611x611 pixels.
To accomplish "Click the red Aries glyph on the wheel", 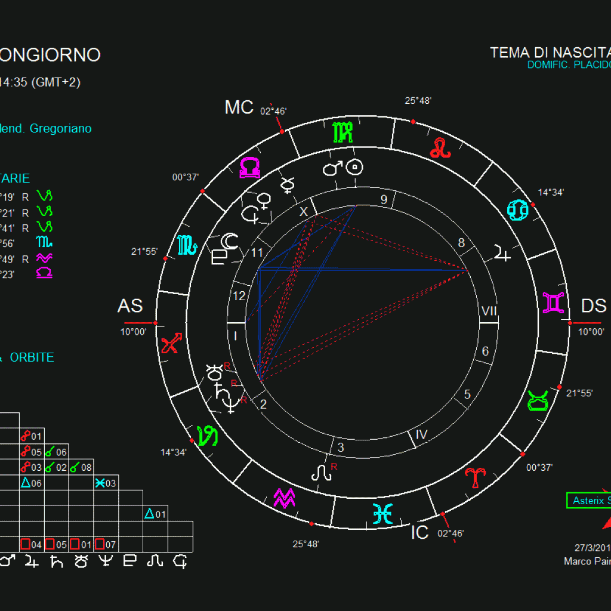I will pyautogui.click(x=476, y=477).
